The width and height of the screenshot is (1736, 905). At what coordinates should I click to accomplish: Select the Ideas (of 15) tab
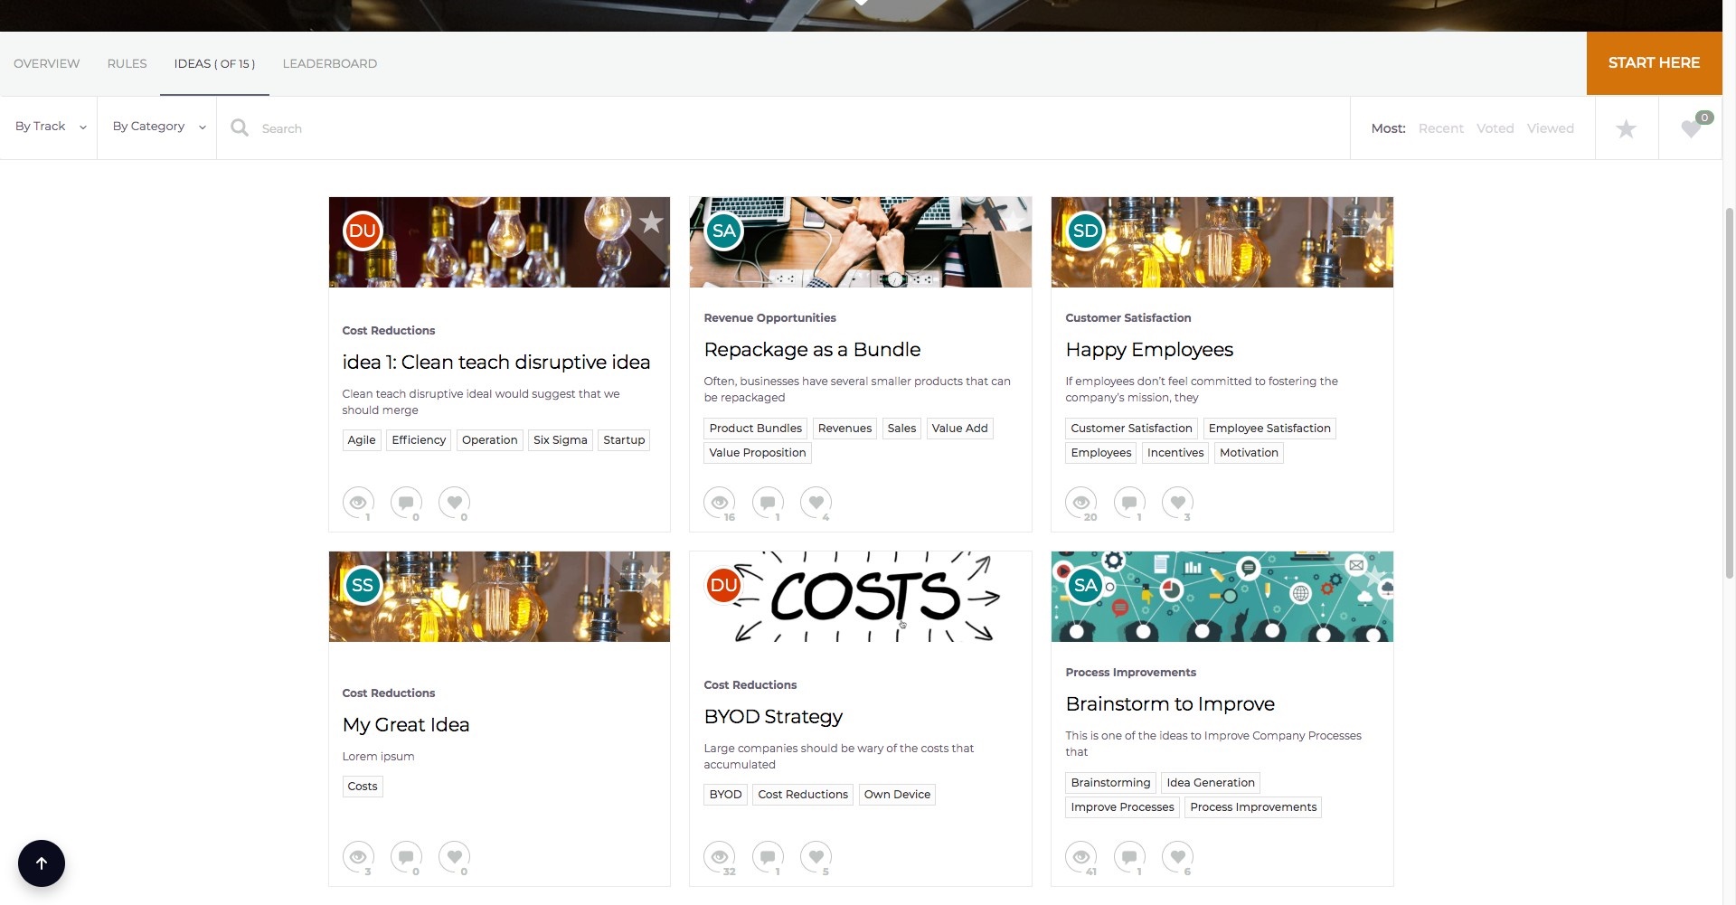coord(214,63)
